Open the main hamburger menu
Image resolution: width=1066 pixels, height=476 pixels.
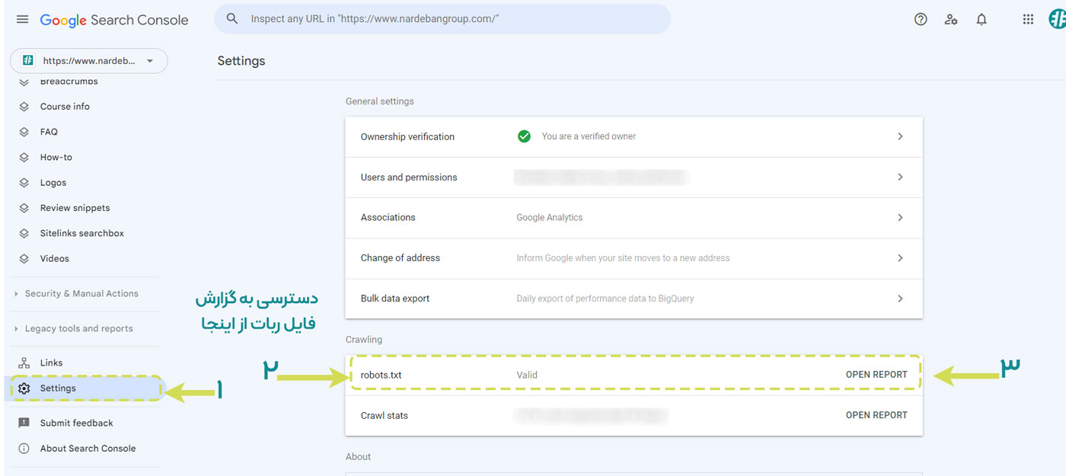(22, 20)
